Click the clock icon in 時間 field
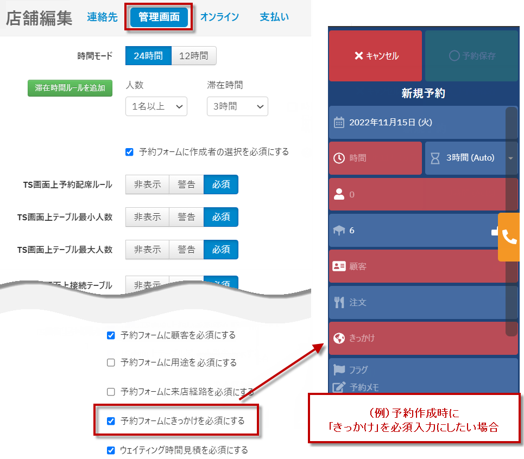 click(339, 158)
